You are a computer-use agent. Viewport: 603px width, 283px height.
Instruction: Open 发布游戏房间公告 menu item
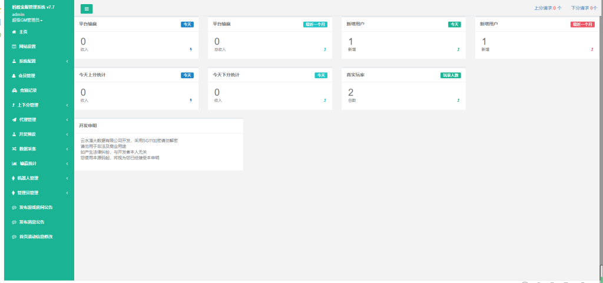[x=40, y=208]
